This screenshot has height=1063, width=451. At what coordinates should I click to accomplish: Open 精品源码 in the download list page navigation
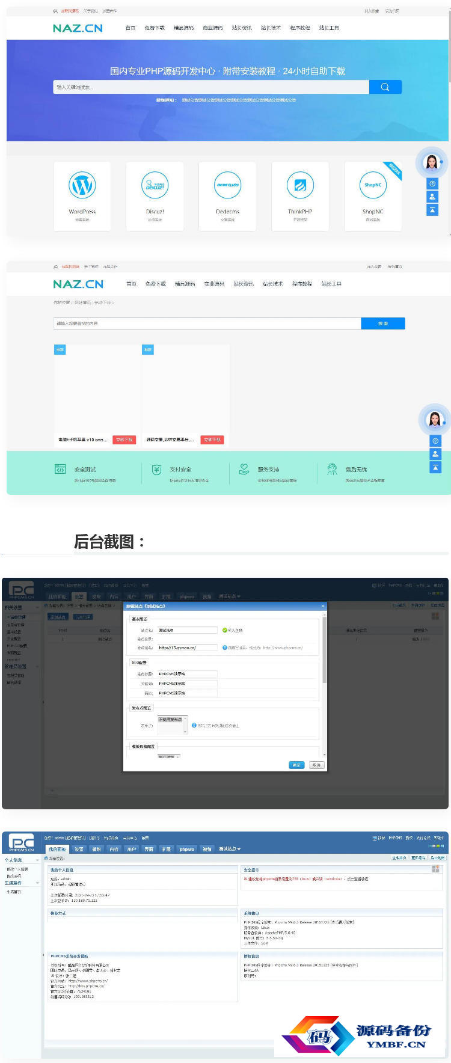185,284
